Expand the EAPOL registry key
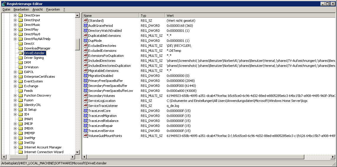 point(15,72)
